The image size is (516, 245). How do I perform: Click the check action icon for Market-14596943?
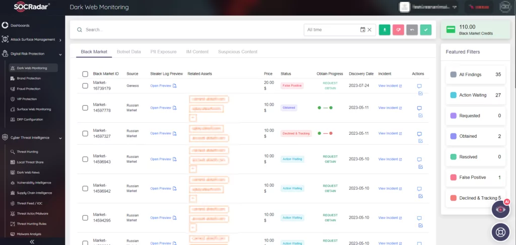tap(420, 167)
